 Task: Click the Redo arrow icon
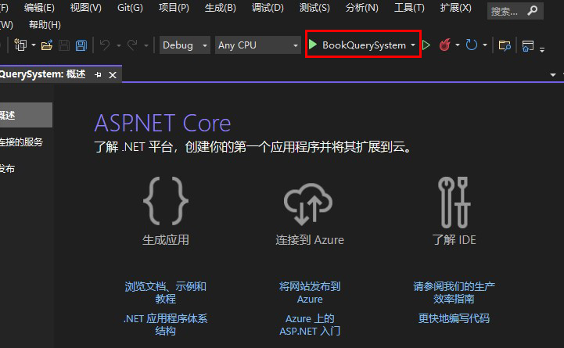(x=132, y=45)
